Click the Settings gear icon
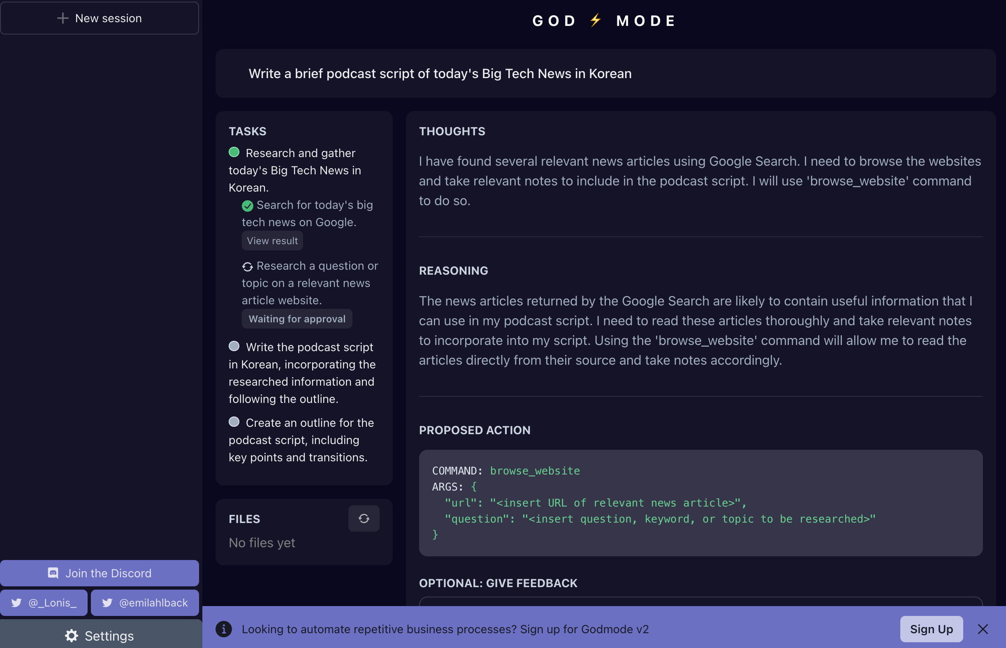This screenshot has width=1006, height=648. click(x=72, y=635)
